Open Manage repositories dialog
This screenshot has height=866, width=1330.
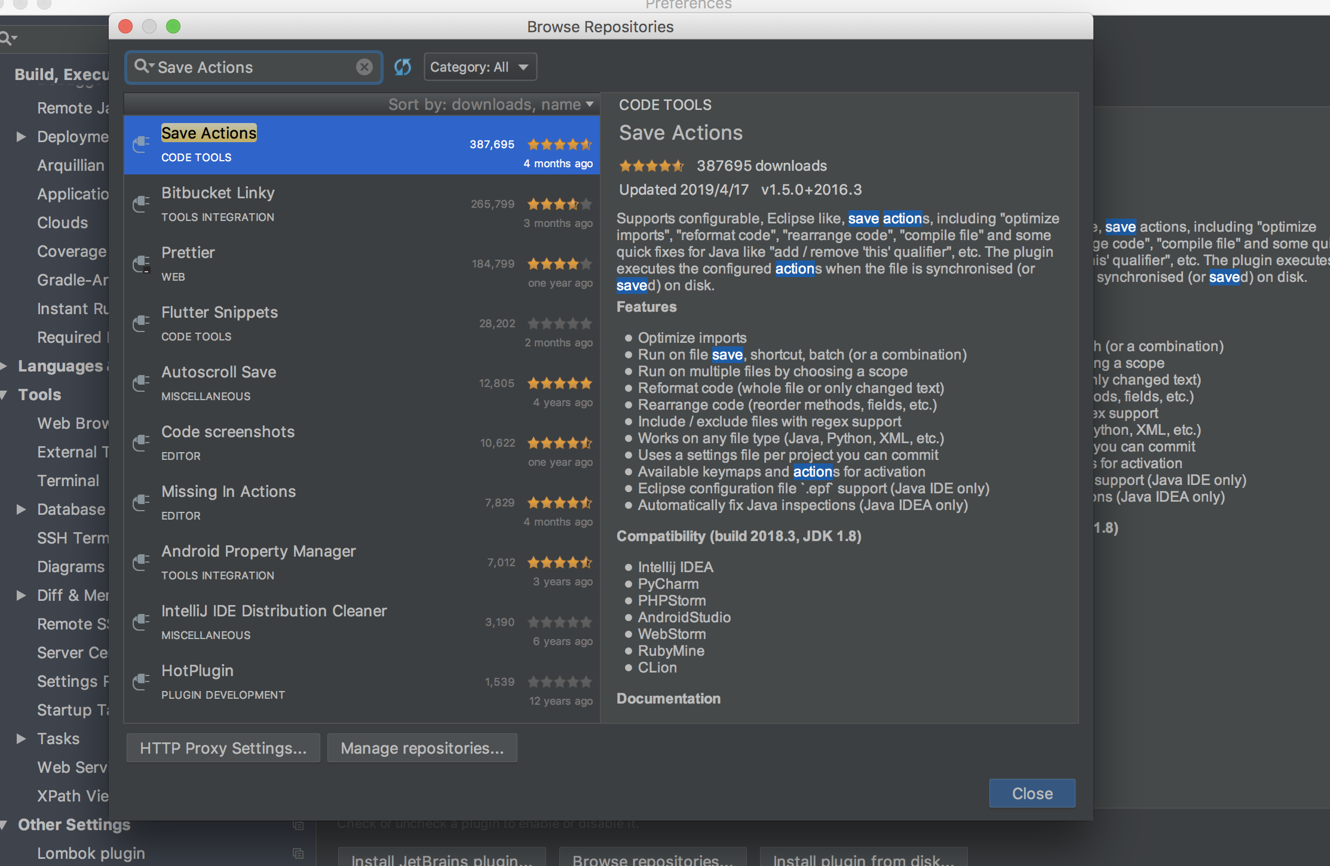click(422, 748)
